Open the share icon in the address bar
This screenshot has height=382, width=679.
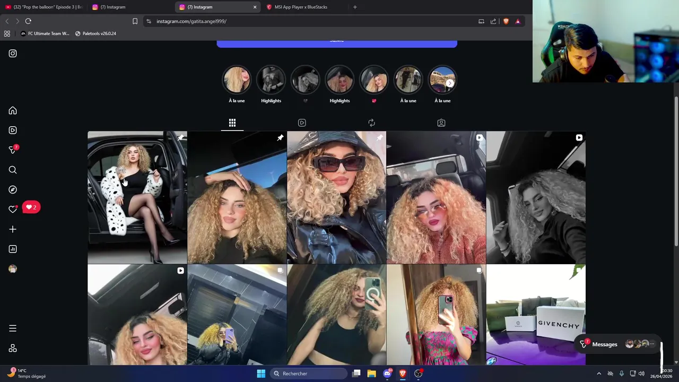493,21
